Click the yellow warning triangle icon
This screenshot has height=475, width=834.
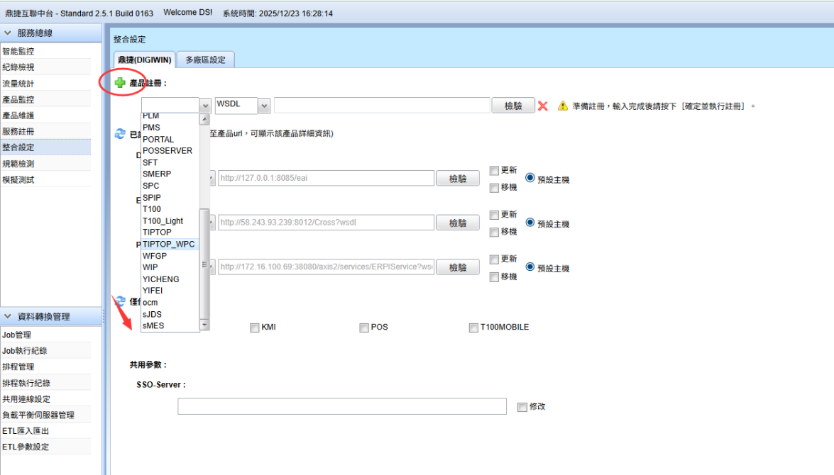(x=563, y=106)
